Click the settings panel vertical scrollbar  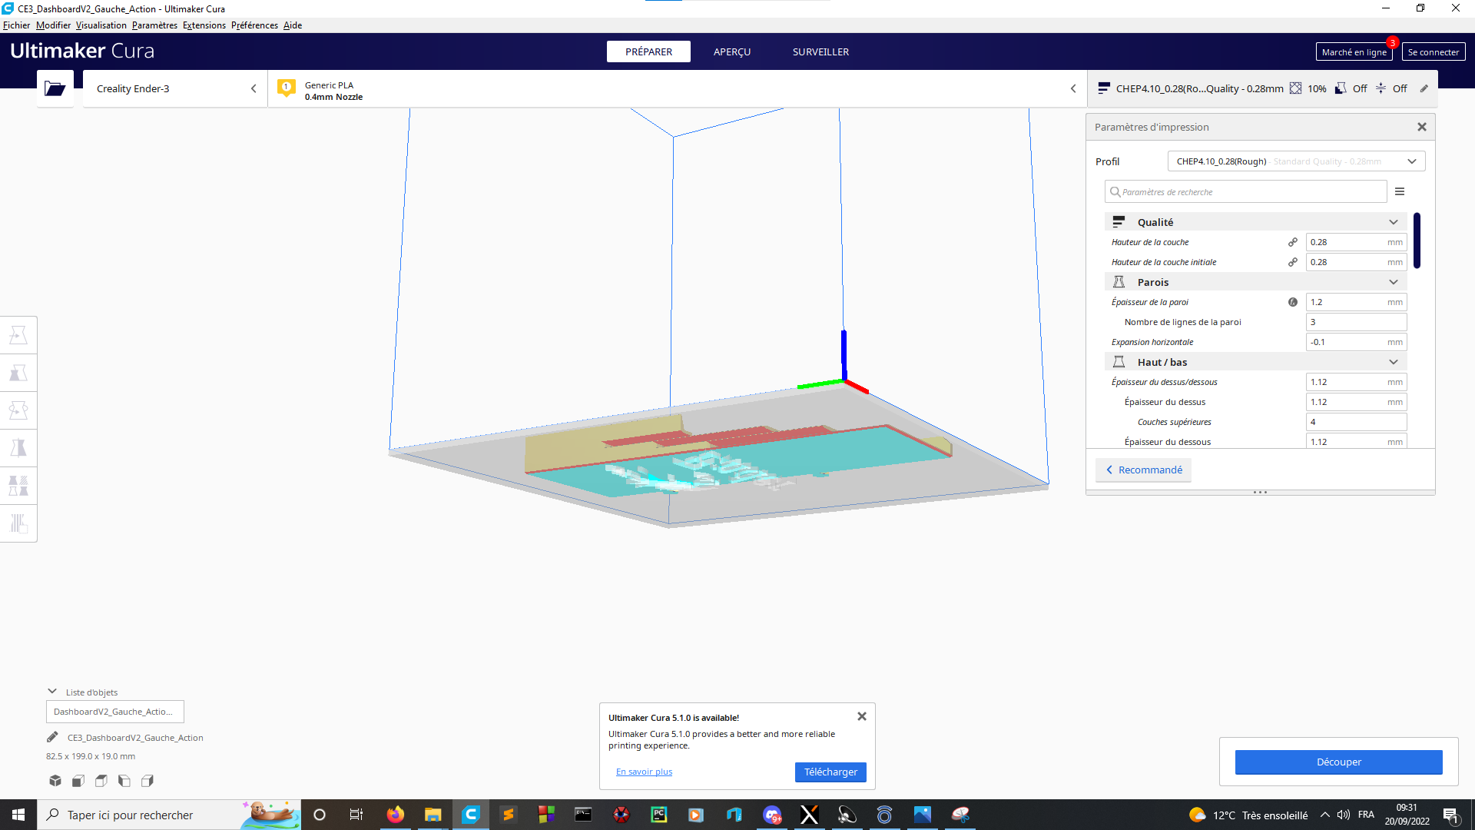point(1417,241)
